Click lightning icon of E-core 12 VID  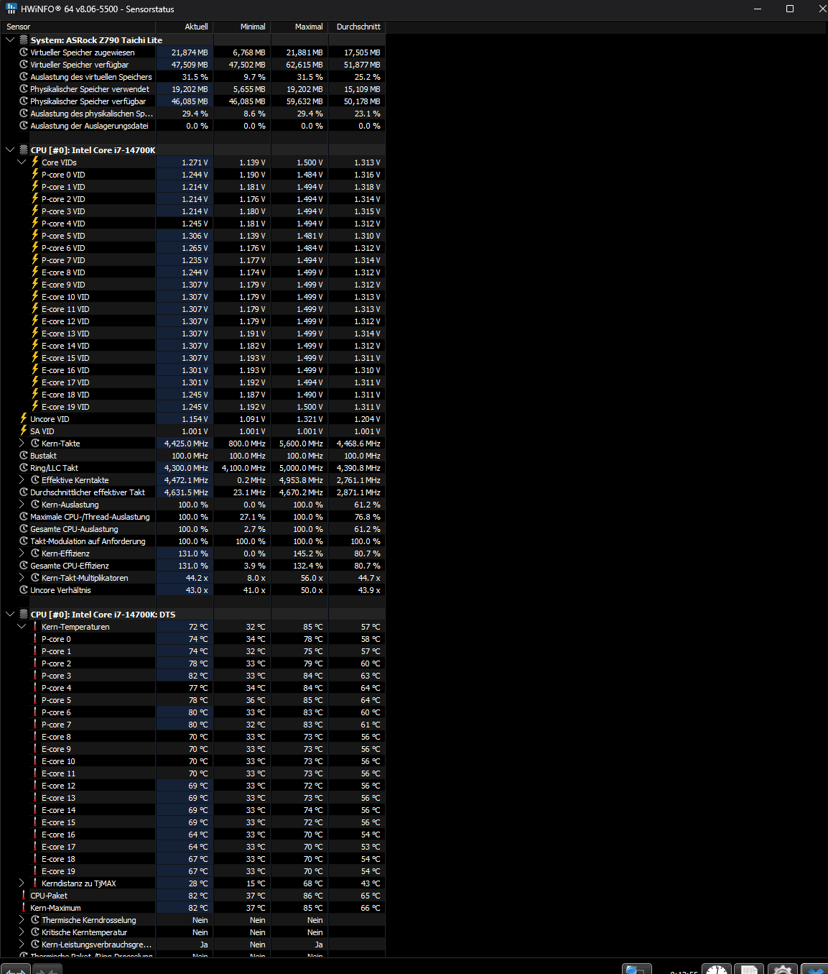click(x=35, y=321)
